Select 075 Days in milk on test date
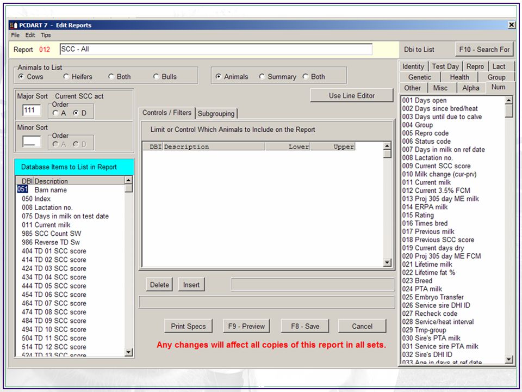The image size is (522, 392). tap(70, 216)
